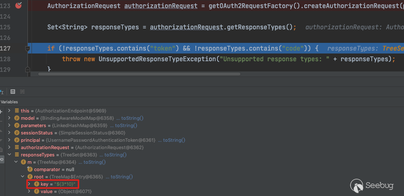This screenshot has width=404, height=196.
Task: Click the field icon beside comparator
Action: click(30, 169)
